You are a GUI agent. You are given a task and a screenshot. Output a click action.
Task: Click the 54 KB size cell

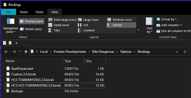point(100,74)
